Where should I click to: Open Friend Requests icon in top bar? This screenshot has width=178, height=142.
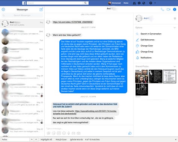pyautogui.click(x=134, y=3)
